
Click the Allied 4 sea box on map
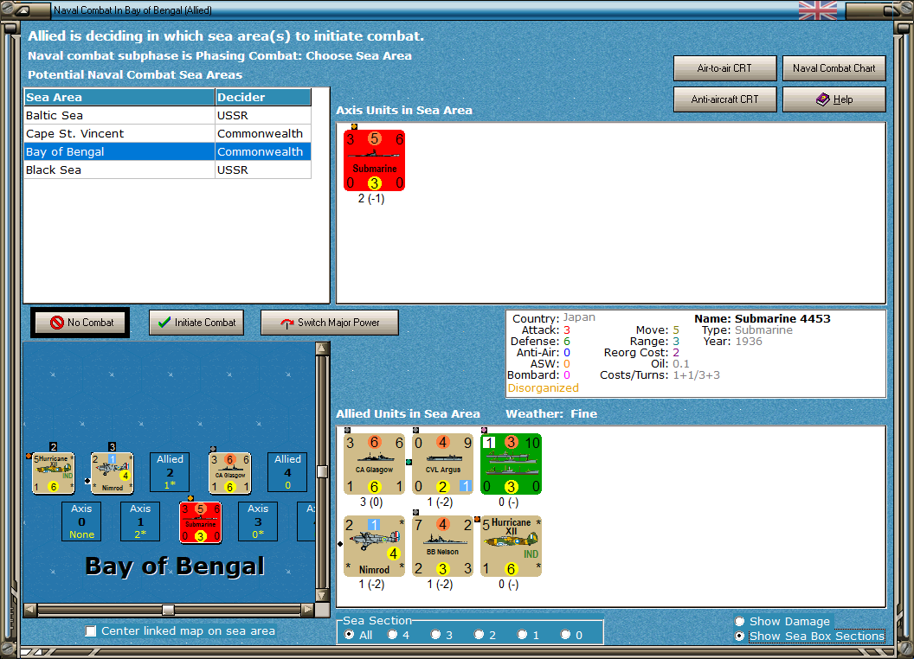(287, 472)
